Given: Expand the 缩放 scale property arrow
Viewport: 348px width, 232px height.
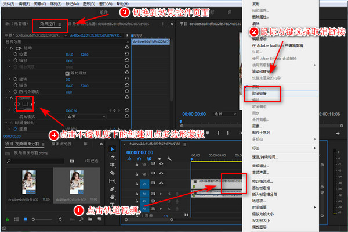Looking at the screenshot, I should tap(9, 60).
